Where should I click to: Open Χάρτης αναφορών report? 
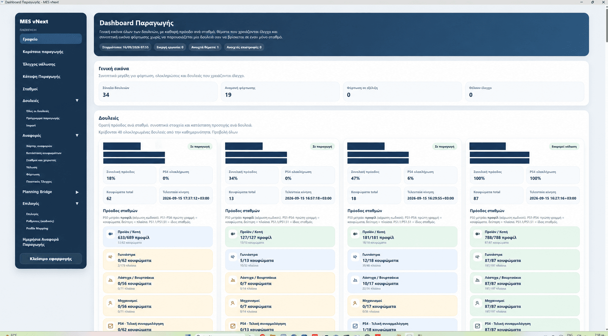[x=39, y=146]
